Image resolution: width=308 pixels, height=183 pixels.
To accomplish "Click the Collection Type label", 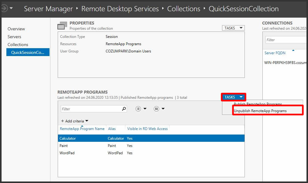I will click(x=73, y=37).
